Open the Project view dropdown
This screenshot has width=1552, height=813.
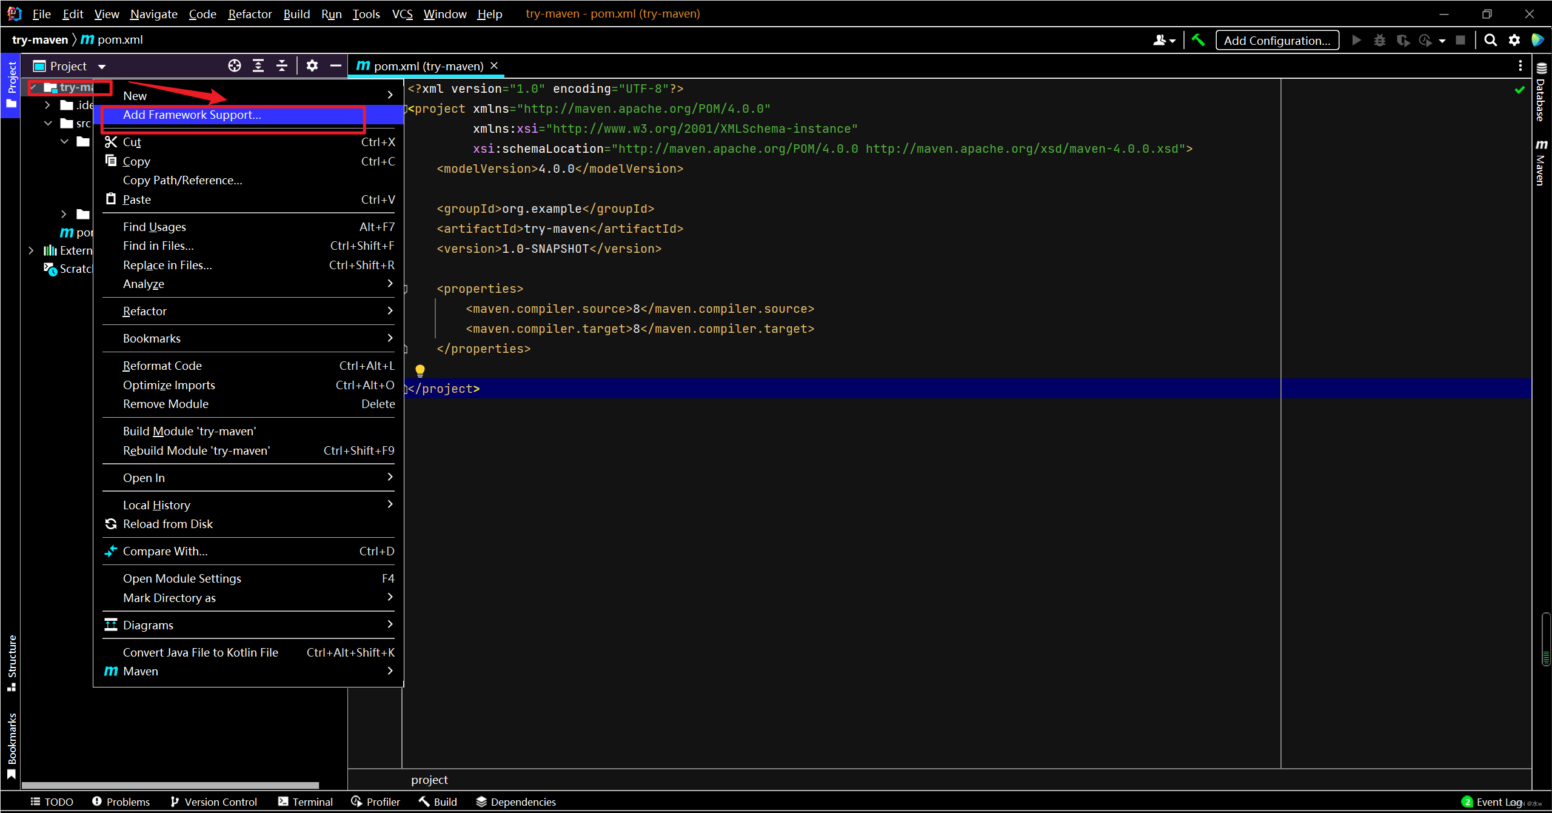[102, 66]
